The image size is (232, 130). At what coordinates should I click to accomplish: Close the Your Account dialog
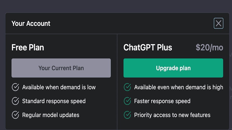(218, 23)
